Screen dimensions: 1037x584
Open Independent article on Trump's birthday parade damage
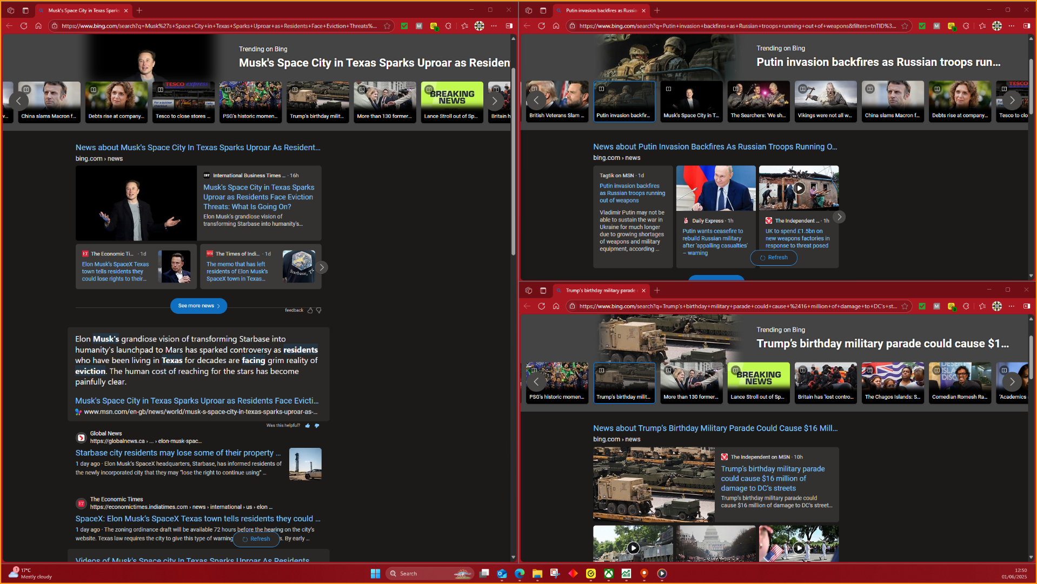coord(773,479)
